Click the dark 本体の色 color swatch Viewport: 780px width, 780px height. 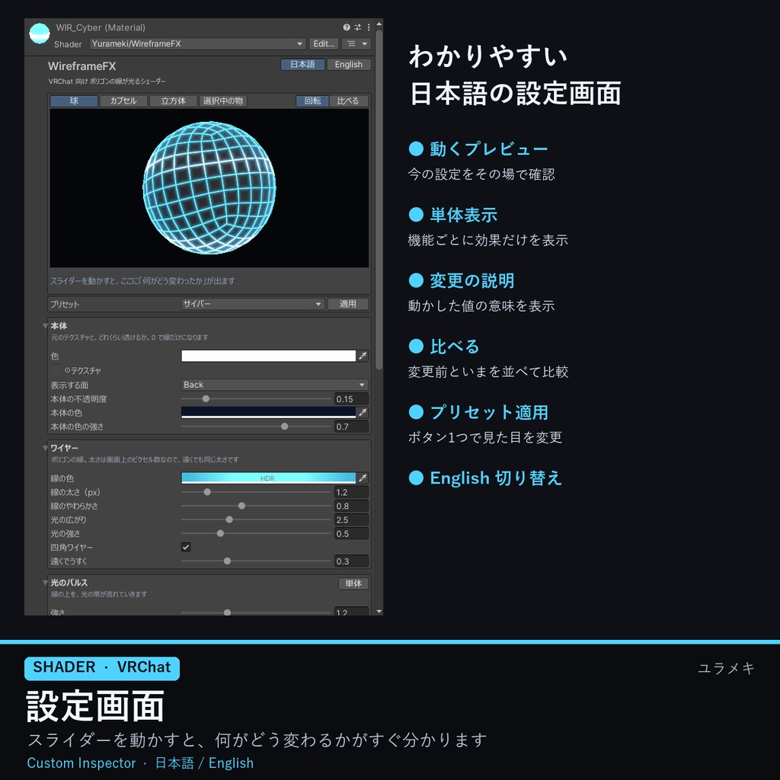click(269, 412)
